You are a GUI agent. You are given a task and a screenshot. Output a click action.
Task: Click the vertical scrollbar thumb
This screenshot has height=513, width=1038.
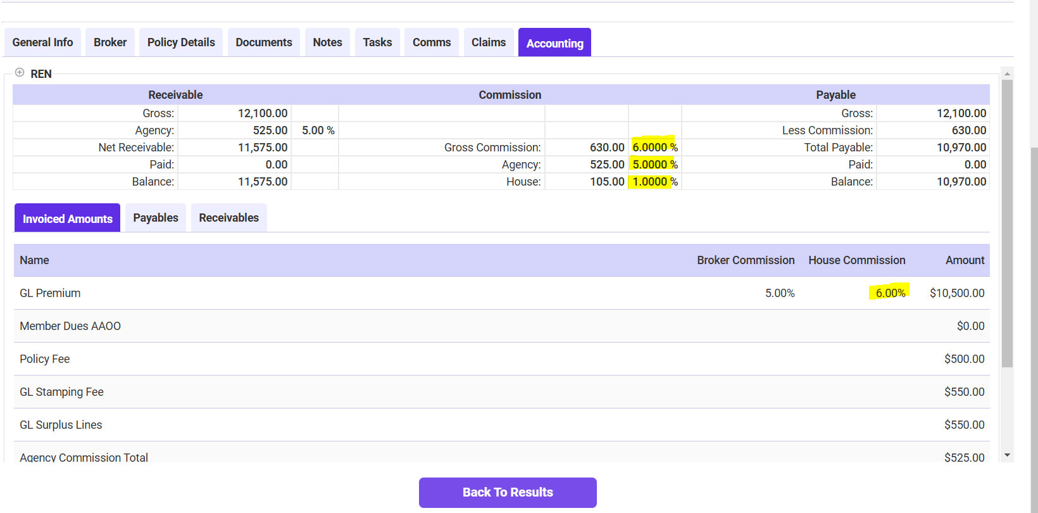(1007, 223)
